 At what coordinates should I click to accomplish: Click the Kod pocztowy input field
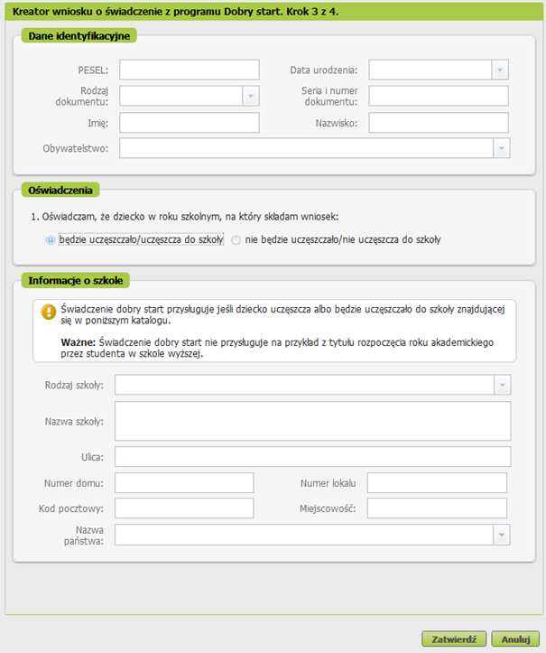(x=184, y=508)
